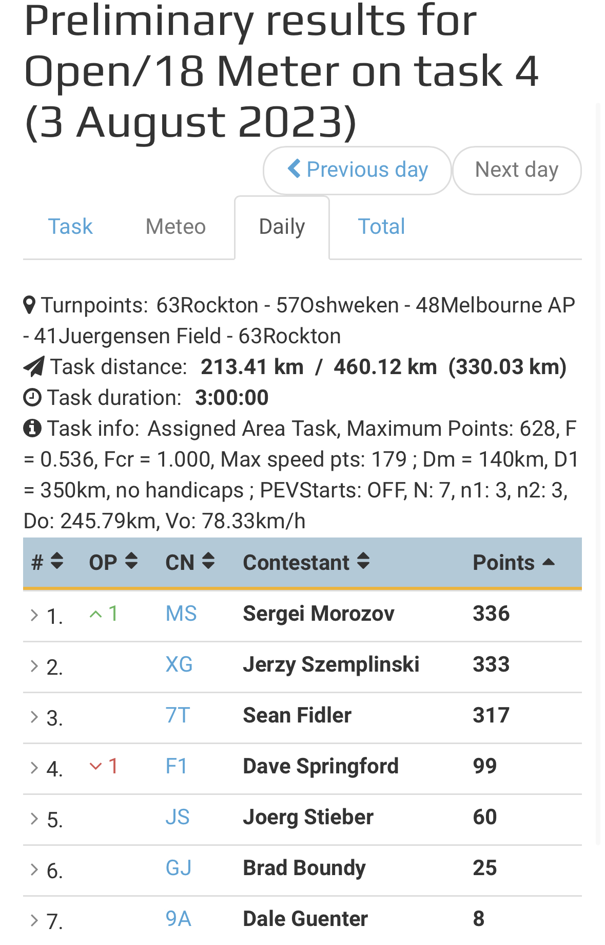Expand row 6 details for Brad Boundy
Screen dimensions: 605x945
[x=34, y=869]
